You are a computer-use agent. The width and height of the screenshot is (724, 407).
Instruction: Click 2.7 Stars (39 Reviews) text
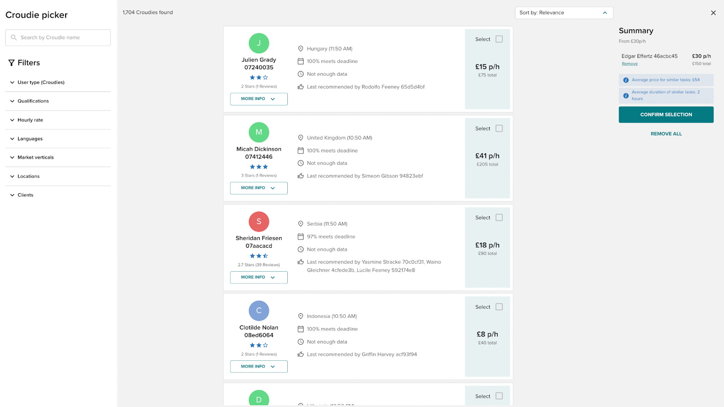pos(259,265)
